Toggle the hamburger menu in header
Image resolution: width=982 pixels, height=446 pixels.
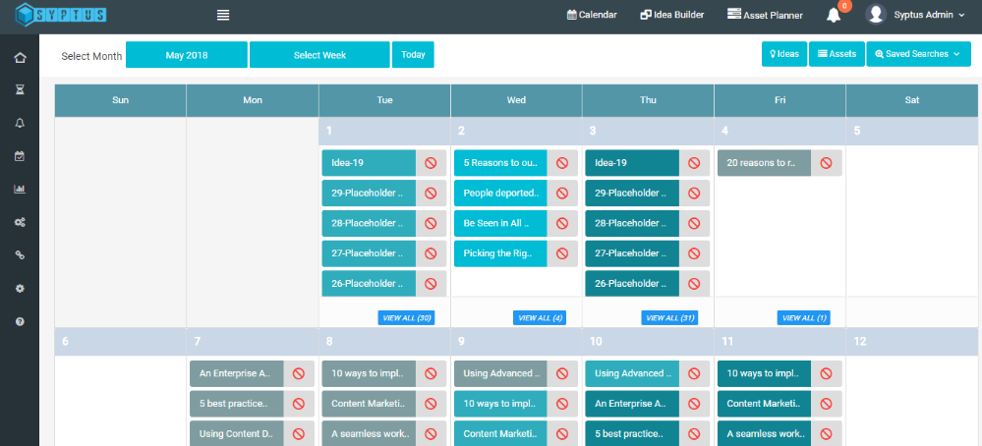(223, 15)
